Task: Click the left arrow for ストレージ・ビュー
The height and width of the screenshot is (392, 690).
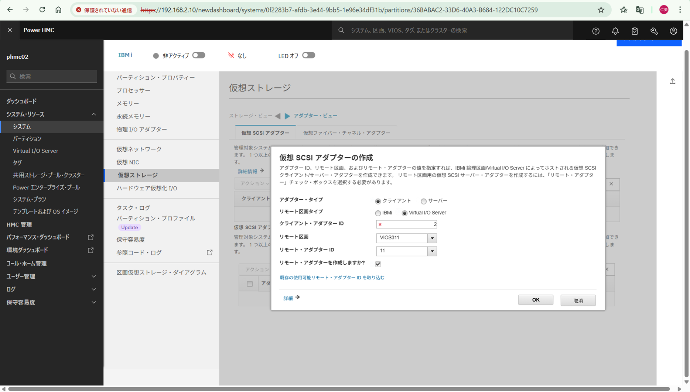Action: click(x=278, y=116)
